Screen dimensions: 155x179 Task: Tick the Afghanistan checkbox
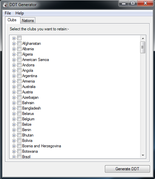pyautogui.click(x=19, y=43)
